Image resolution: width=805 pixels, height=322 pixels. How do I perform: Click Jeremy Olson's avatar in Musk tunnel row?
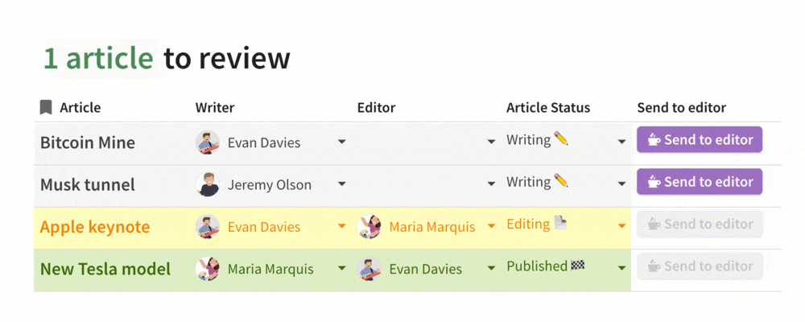point(208,184)
